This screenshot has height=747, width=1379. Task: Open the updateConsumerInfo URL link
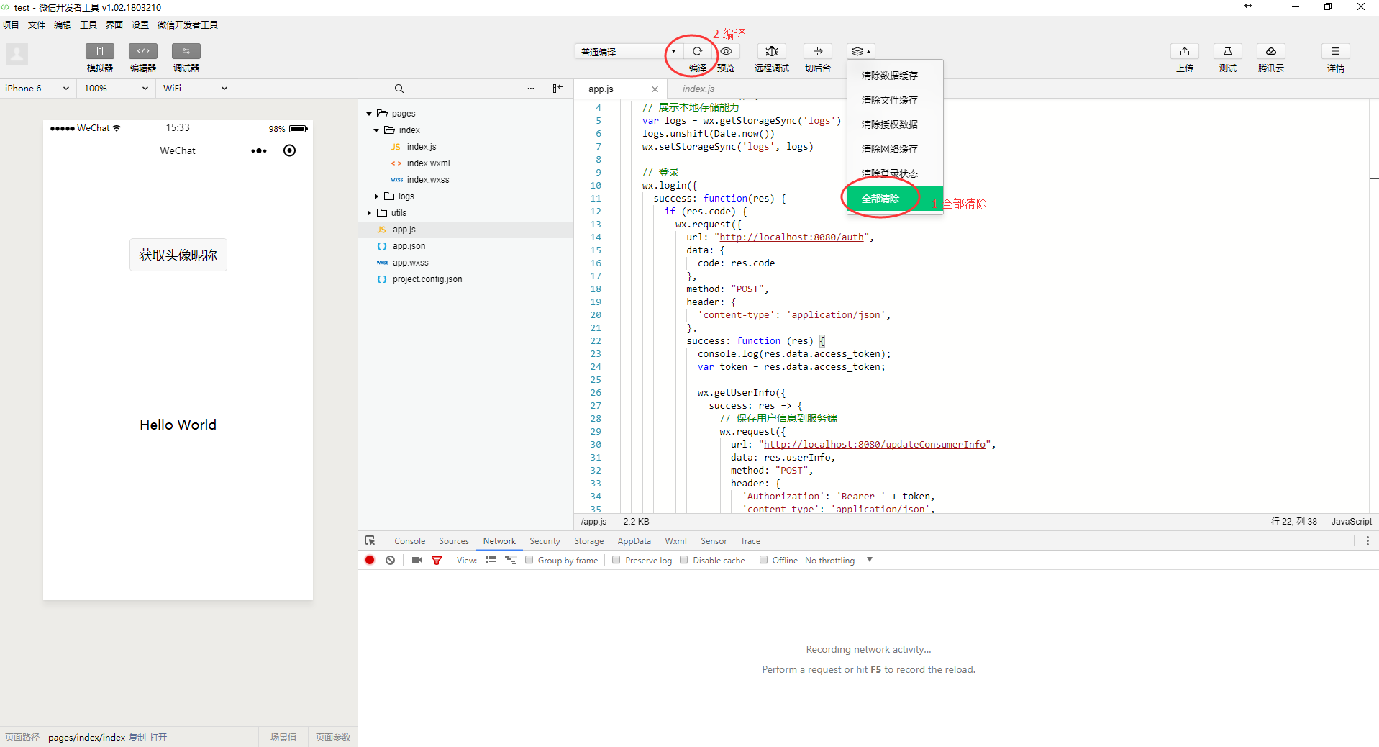[x=875, y=445]
